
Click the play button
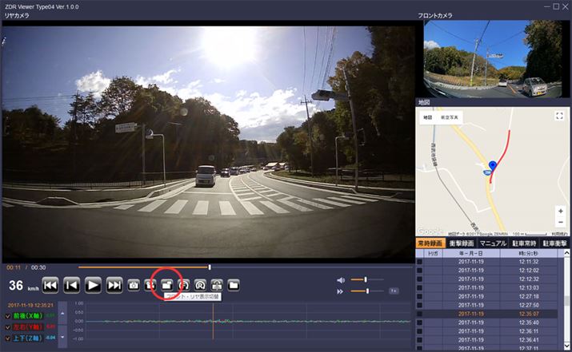(93, 284)
